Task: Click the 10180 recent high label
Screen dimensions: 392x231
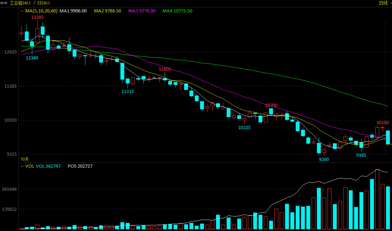Action: click(383, 123)
